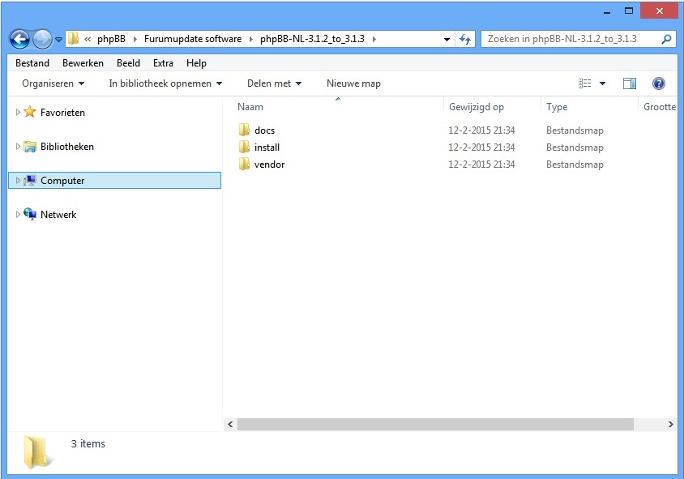Open address bar history dropdown
Viewport: 684px width, 479px height.
(x=447, y=39)
